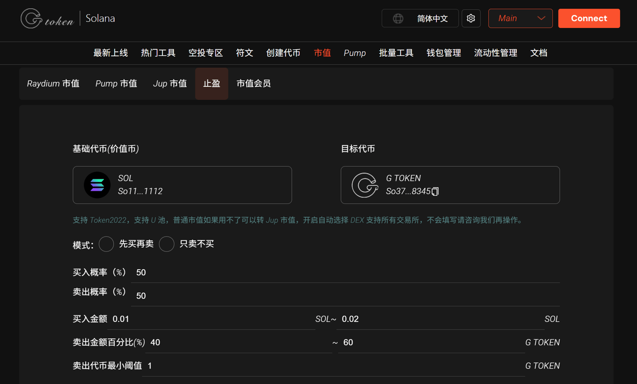Click the maximum 卖出金额百分比 60 field
This screenshot has height=384, width=637.
[x=431, y=342]
